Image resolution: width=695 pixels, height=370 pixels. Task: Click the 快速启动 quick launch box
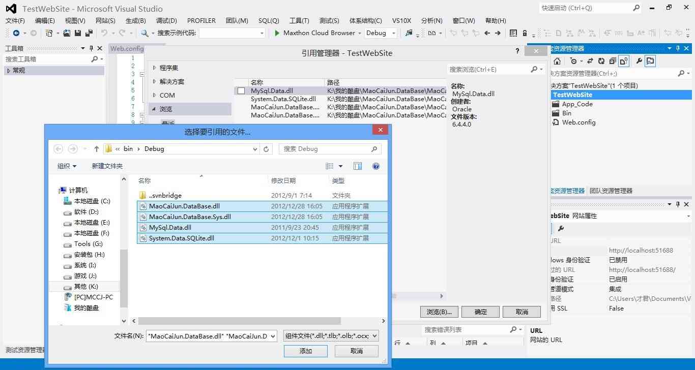(x=590, y=8)
